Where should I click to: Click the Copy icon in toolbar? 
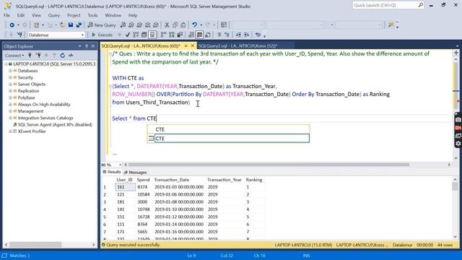point(175,25)
